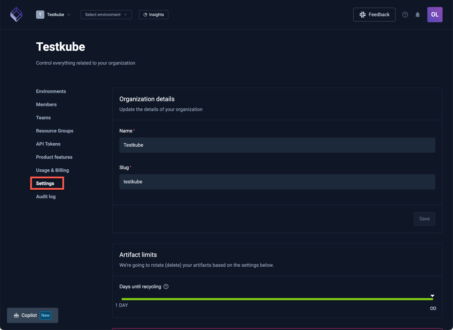View the Audit log

pyautogui.click(x=46, y=197)
